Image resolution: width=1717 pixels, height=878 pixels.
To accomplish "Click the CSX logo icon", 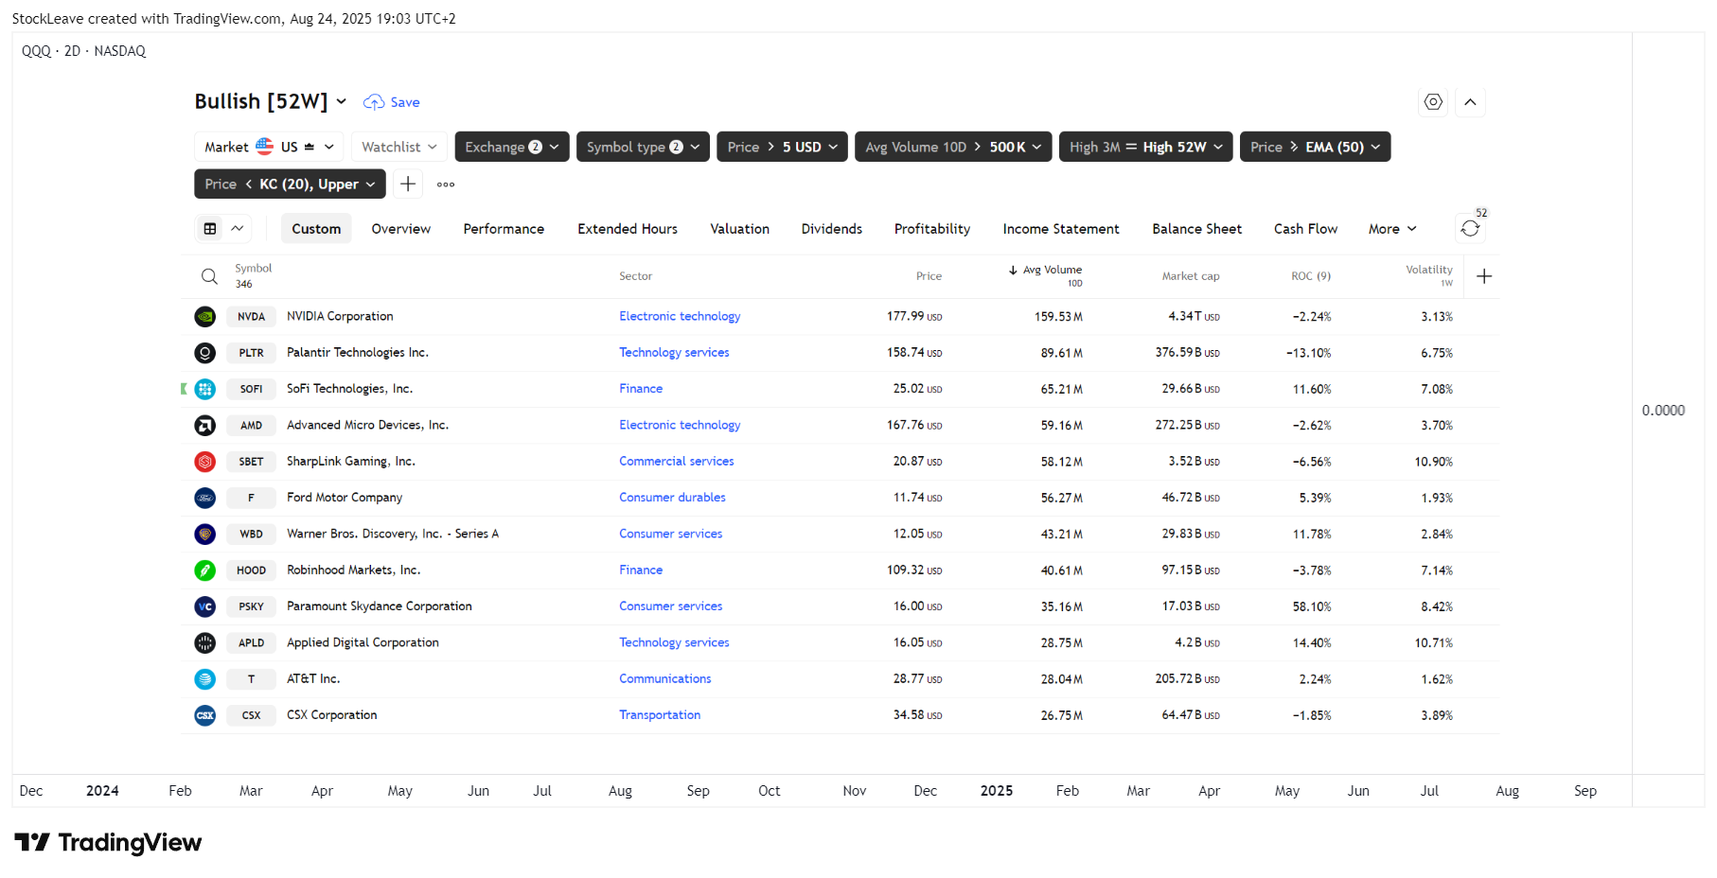I will [205, 715].
